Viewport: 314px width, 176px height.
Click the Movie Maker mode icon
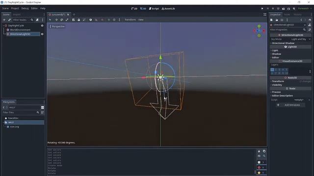[294, 9]
